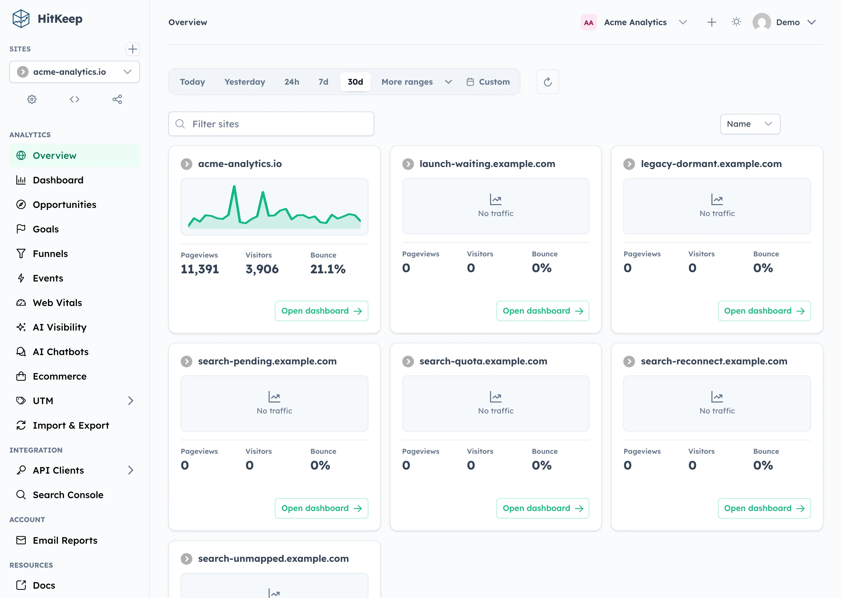Open Opportunities in the sidebar
Viewport: 842px width, 598px height.
(x=75, y=205)
